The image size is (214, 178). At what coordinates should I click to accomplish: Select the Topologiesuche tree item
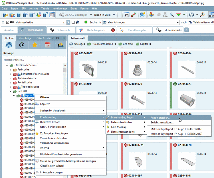tap(30, 87)
